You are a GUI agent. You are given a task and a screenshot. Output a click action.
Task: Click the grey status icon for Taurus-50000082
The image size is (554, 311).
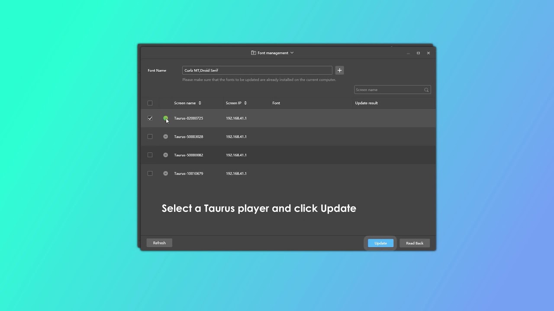point(165,155)
